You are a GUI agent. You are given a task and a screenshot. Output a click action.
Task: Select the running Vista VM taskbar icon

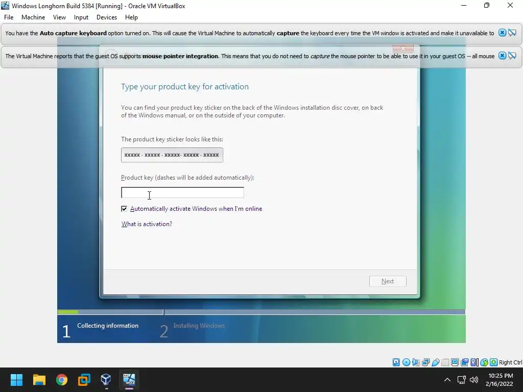click(x=129, y=380)
